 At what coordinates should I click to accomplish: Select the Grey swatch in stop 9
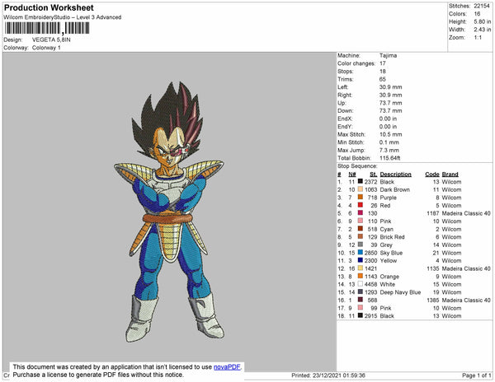[361, 245]
